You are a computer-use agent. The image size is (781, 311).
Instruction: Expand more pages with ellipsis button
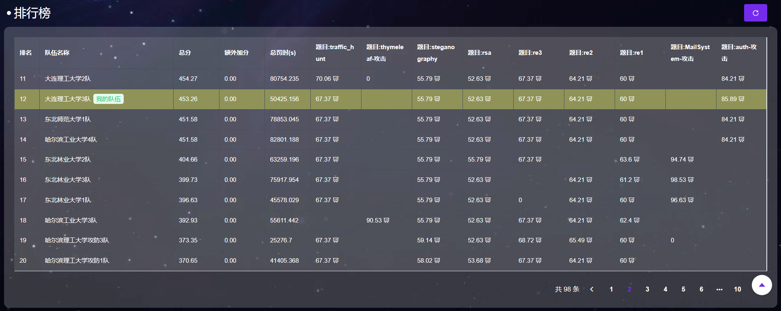click(x=719, y=289)
